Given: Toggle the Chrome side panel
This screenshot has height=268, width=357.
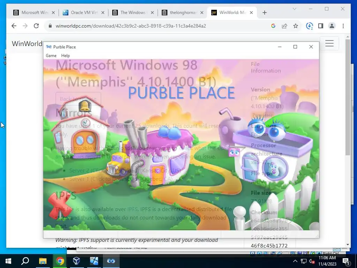Looking at the screenshot, I should pyautogui.click(x=321, y=26).
